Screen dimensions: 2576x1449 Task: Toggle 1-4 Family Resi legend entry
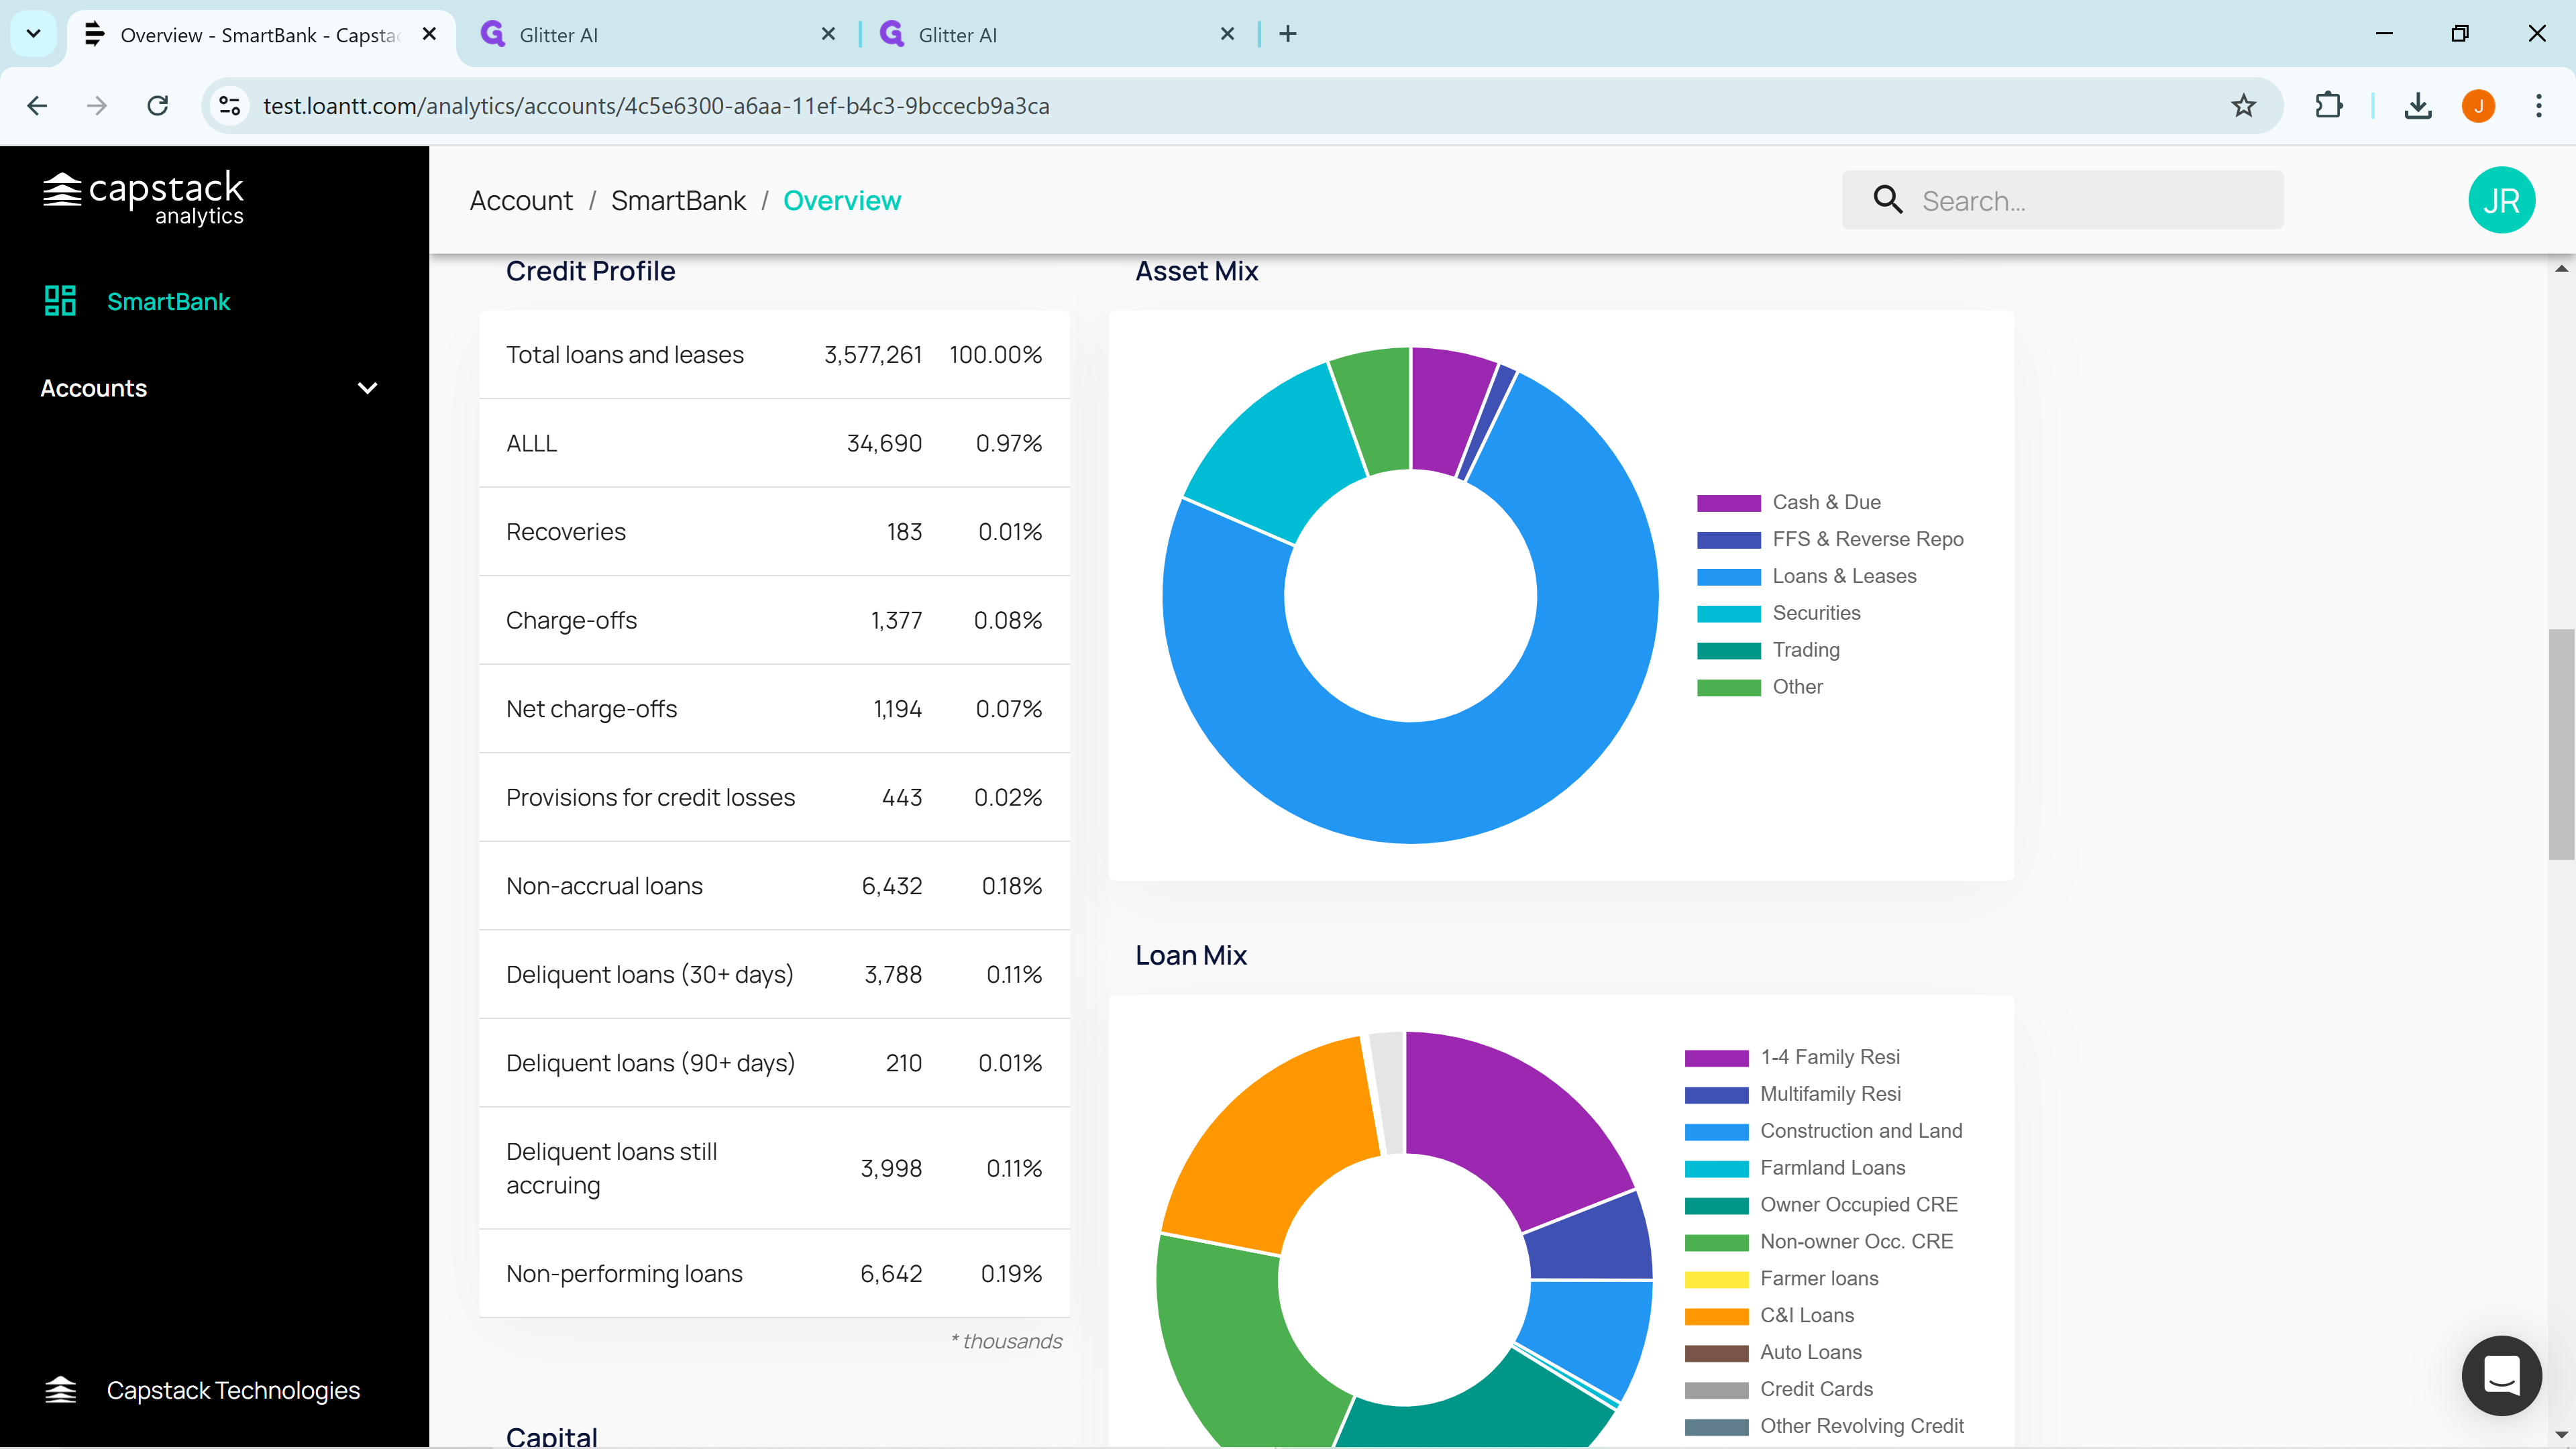tap(1792, 1057)
